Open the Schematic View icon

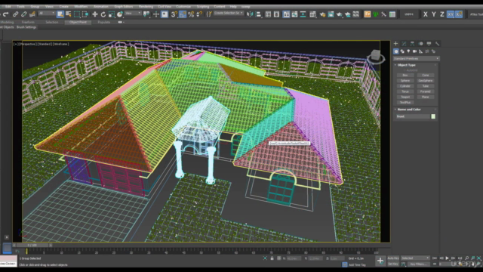tap(303, 14)
